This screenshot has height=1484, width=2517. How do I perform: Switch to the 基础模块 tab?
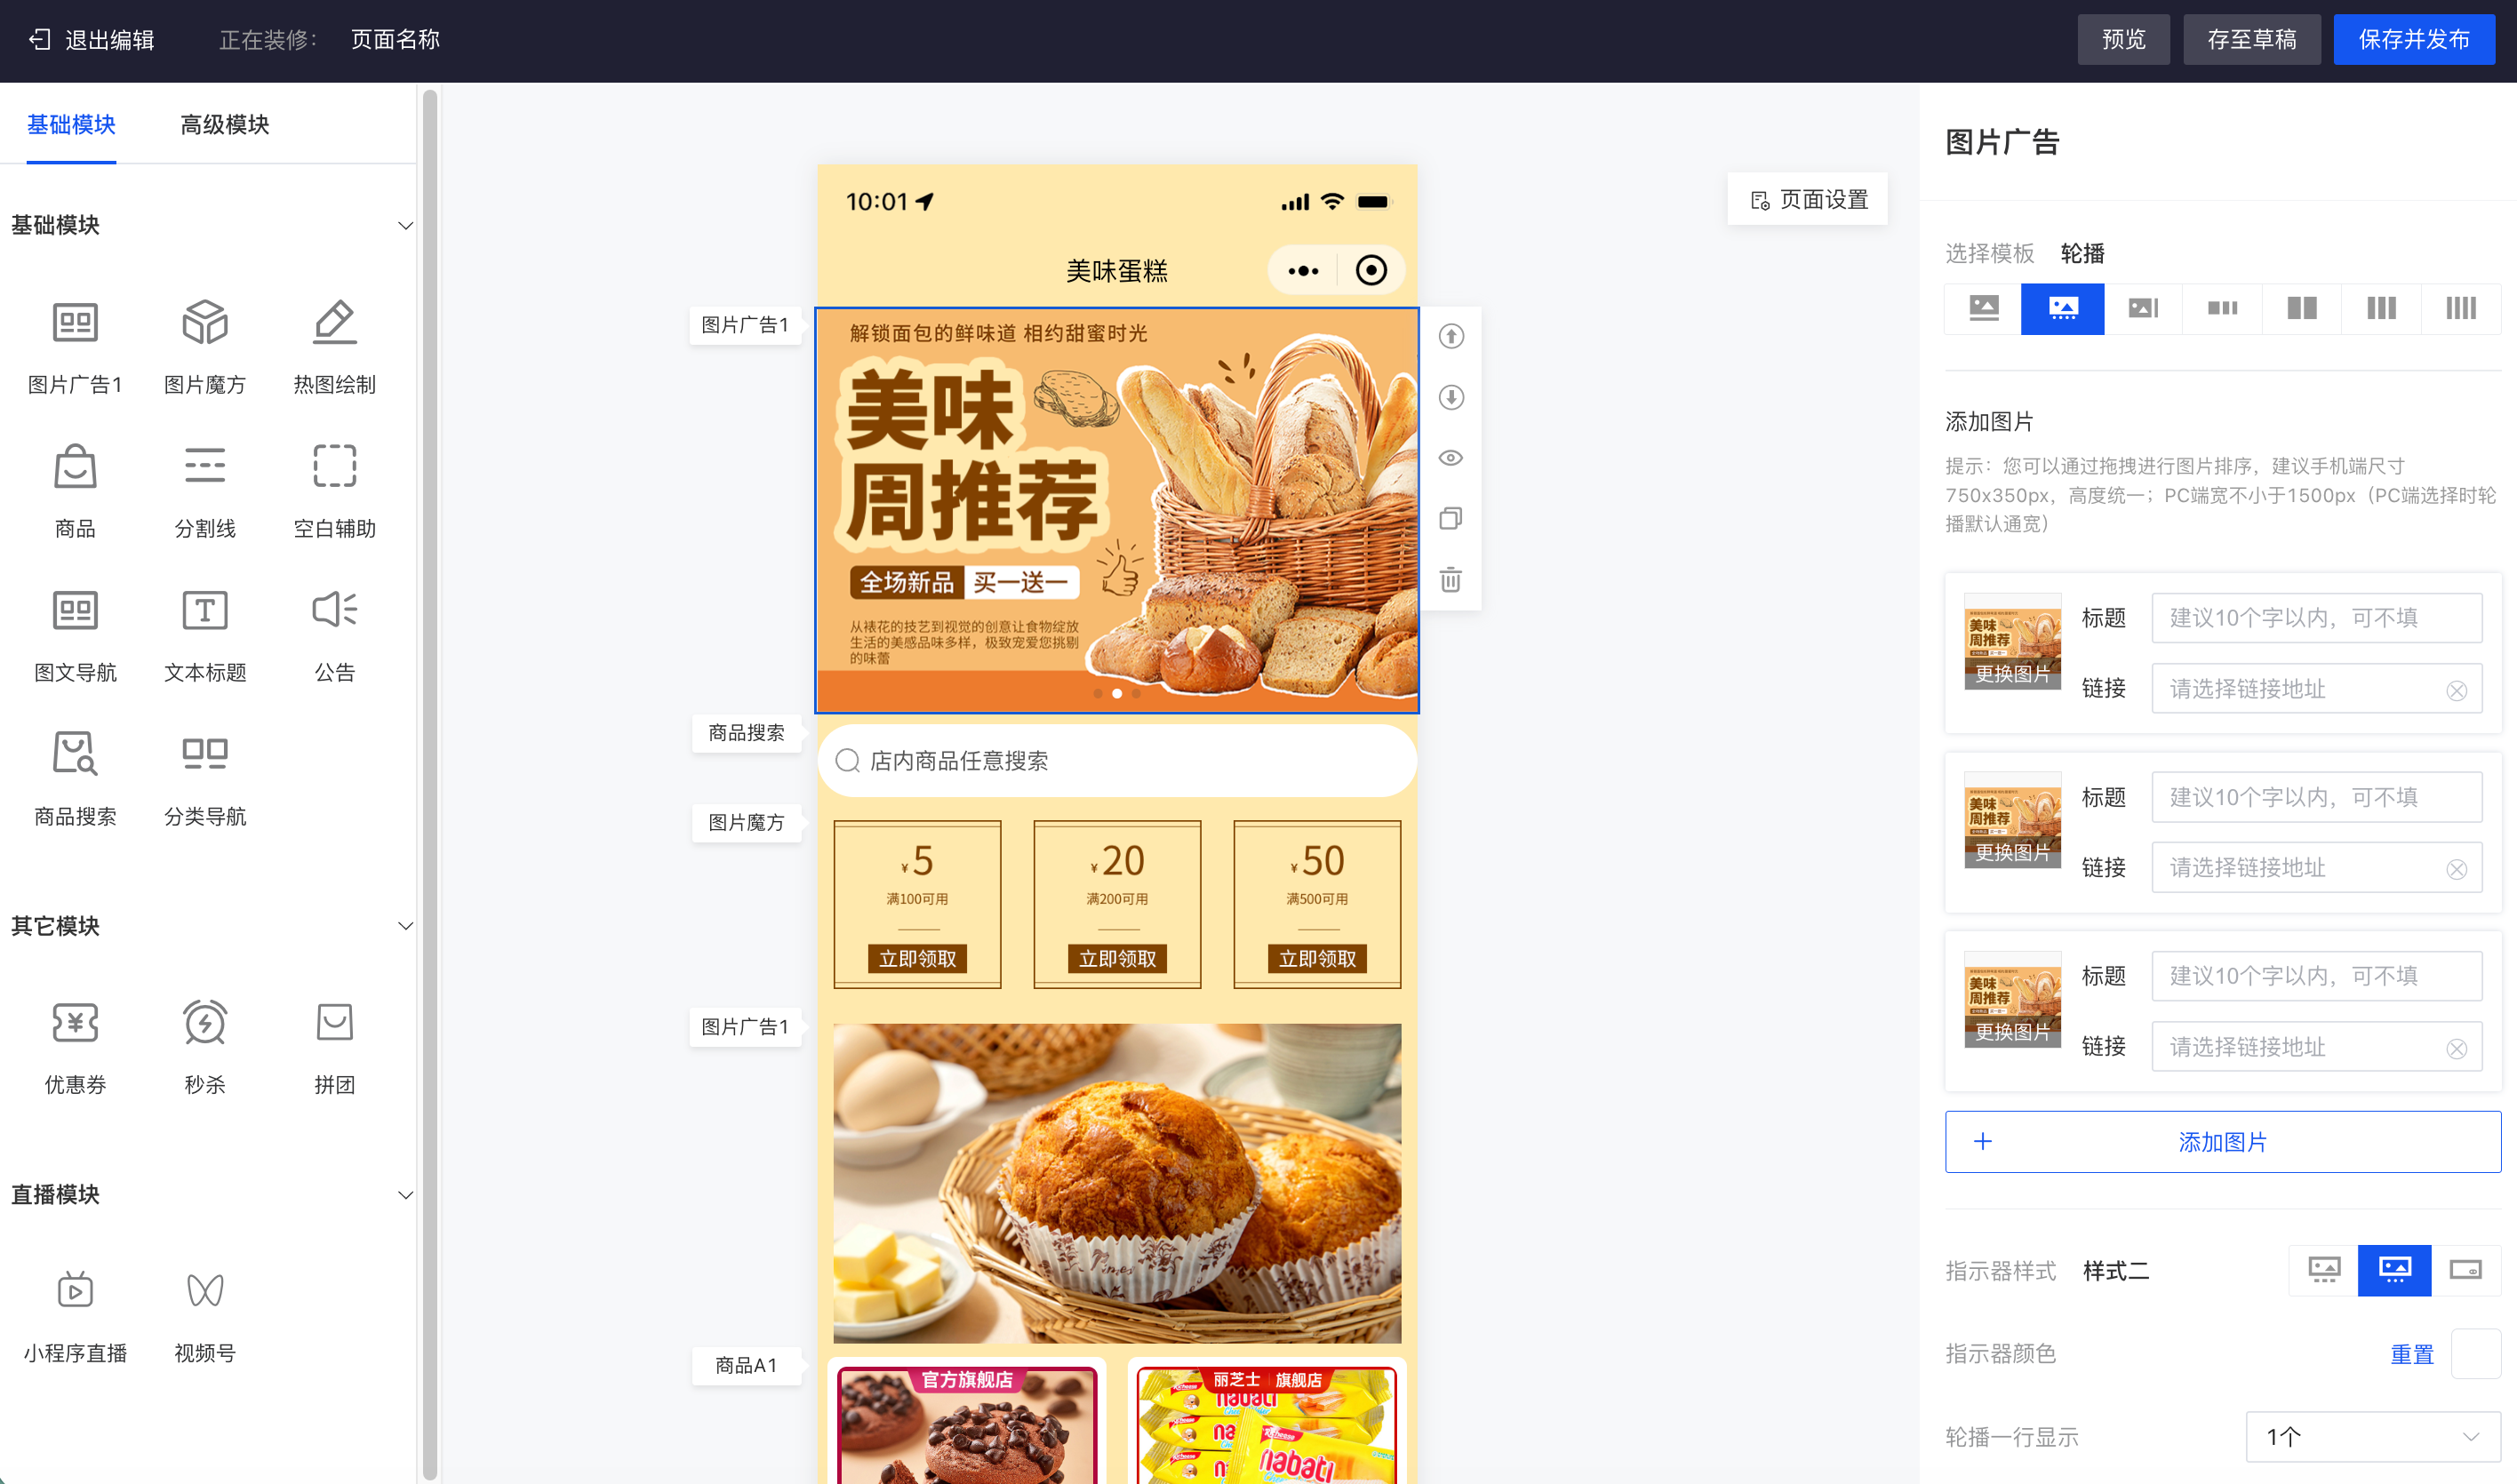71,124
